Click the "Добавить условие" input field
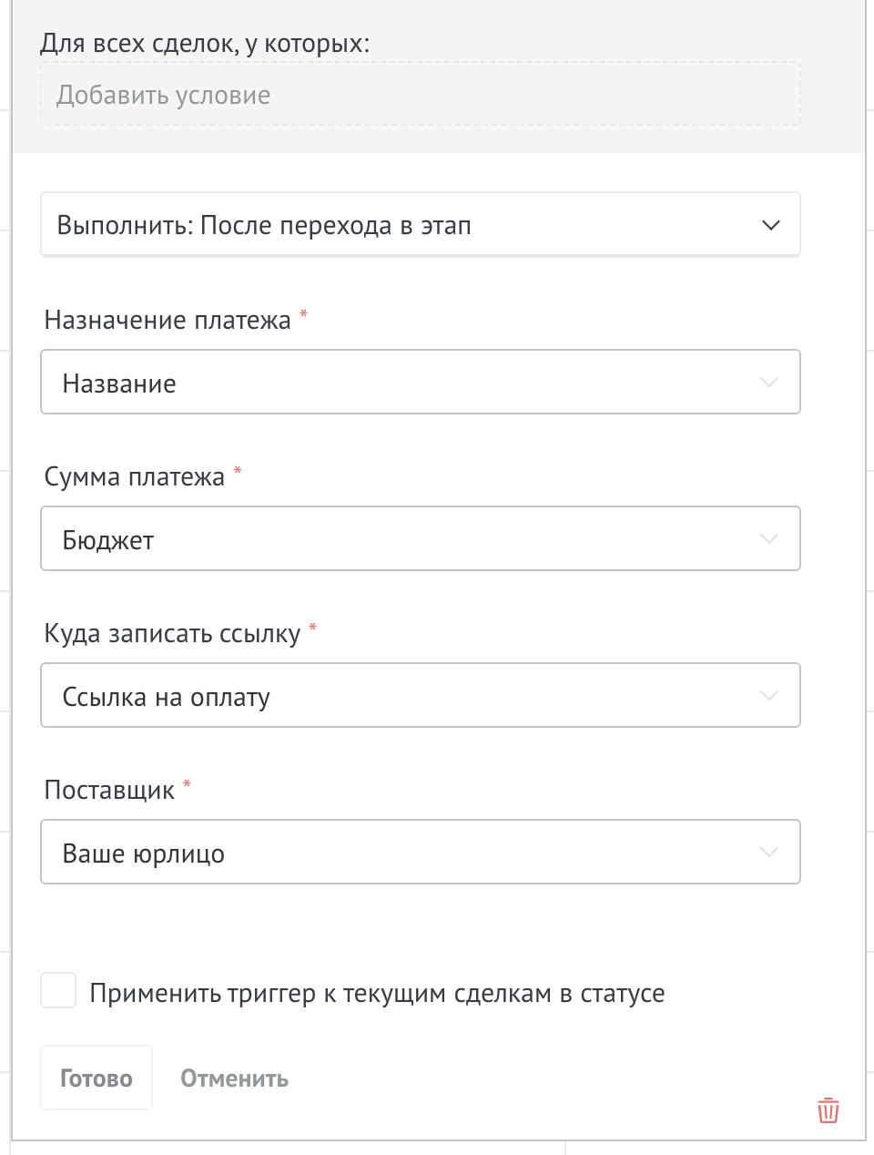874x1155 pixels. [x=419, y=95]
